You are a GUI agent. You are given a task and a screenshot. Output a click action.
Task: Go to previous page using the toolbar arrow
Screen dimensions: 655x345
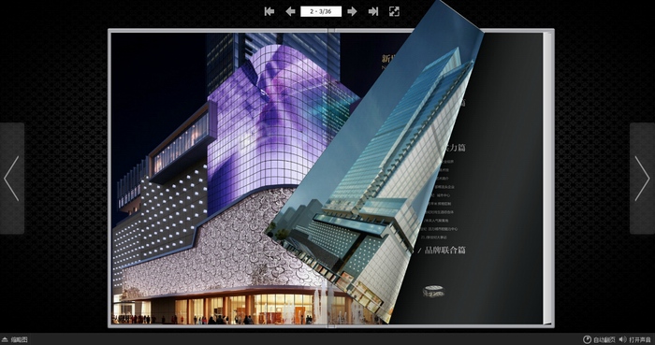coord(290,11)
